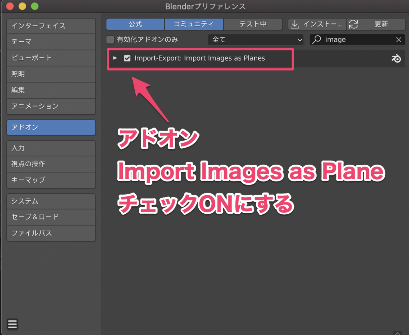Toggle the 公式 support level filter
This screenshot has width=409, height=335.
(135, 24)
